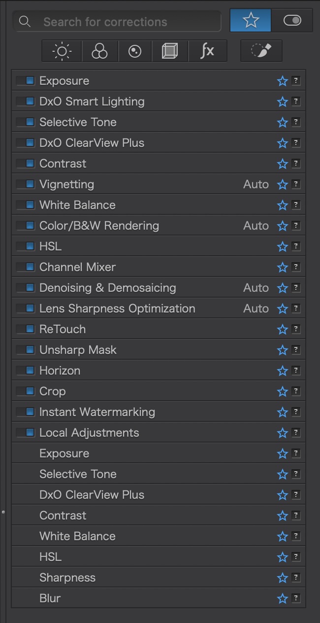Open the Geometry corrections tab (cube icon)
Screen dimensions: 320x623
tap(170, 51)
